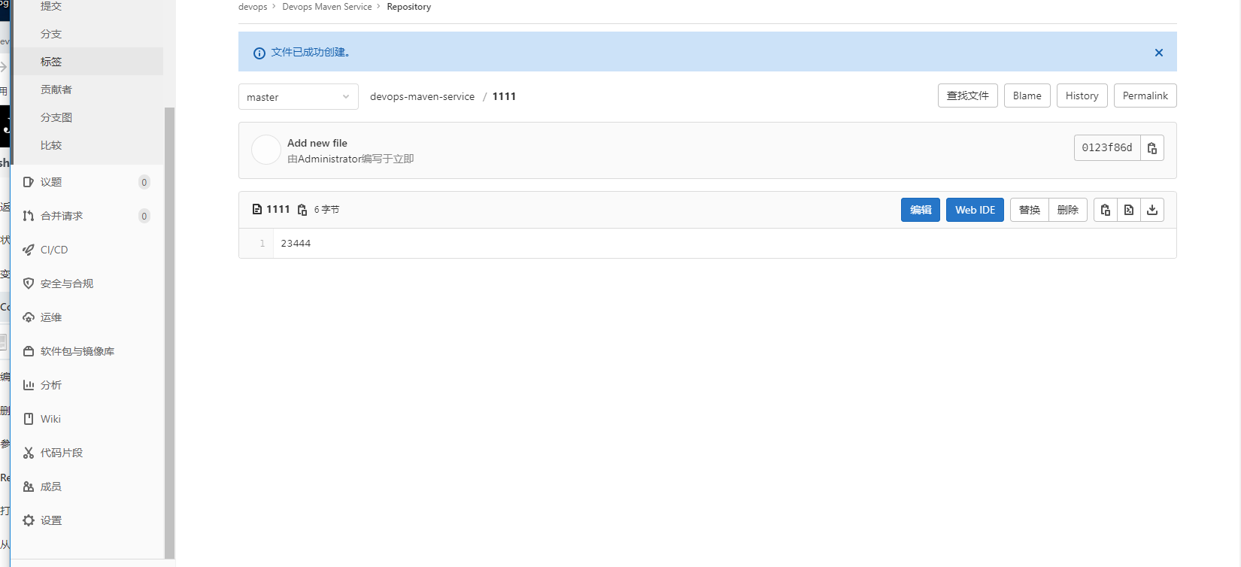Click code text 23444
The image size is (1241, 567).
[x=296, y=243]
